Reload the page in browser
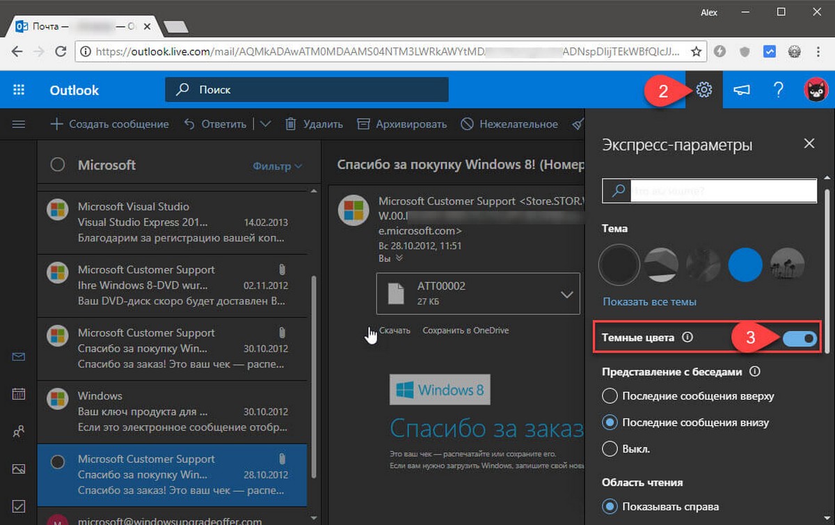 (x=61, y=51)
